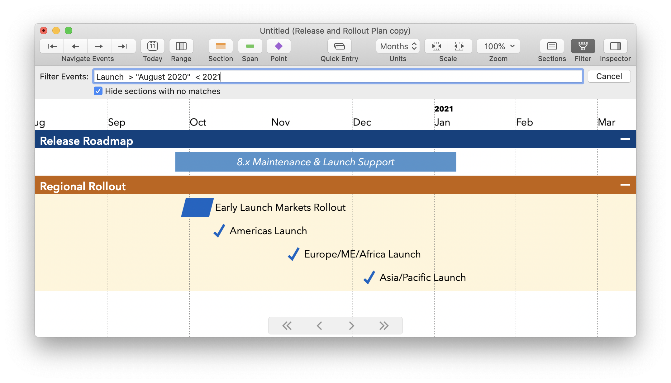
Task: Cancel the event filter
Action: [609, 76]
